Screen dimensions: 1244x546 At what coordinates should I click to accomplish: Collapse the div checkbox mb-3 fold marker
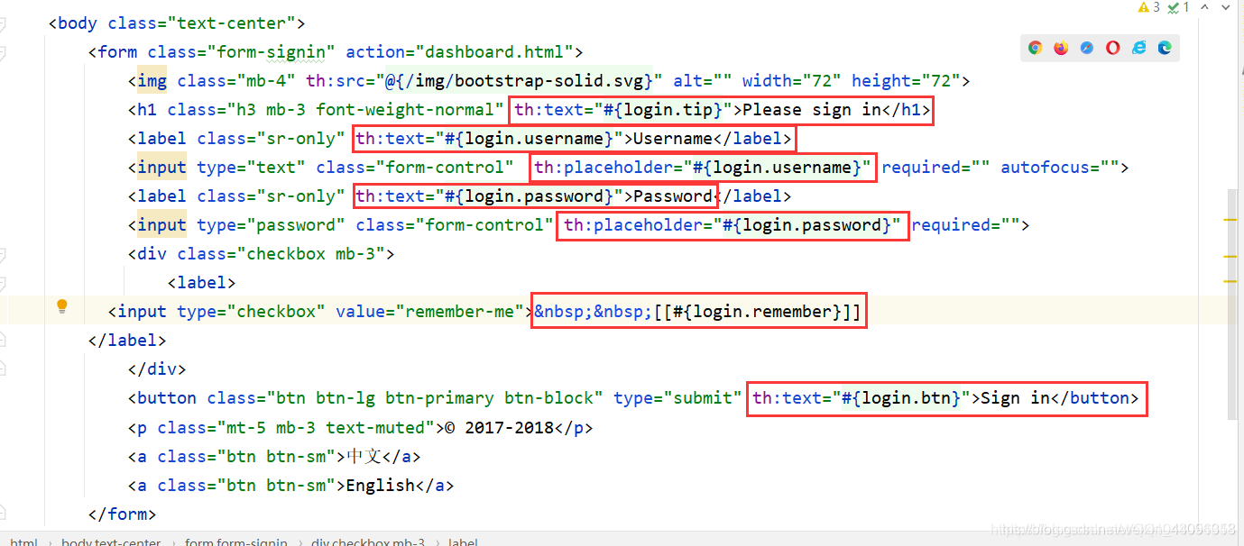(4, 254)
